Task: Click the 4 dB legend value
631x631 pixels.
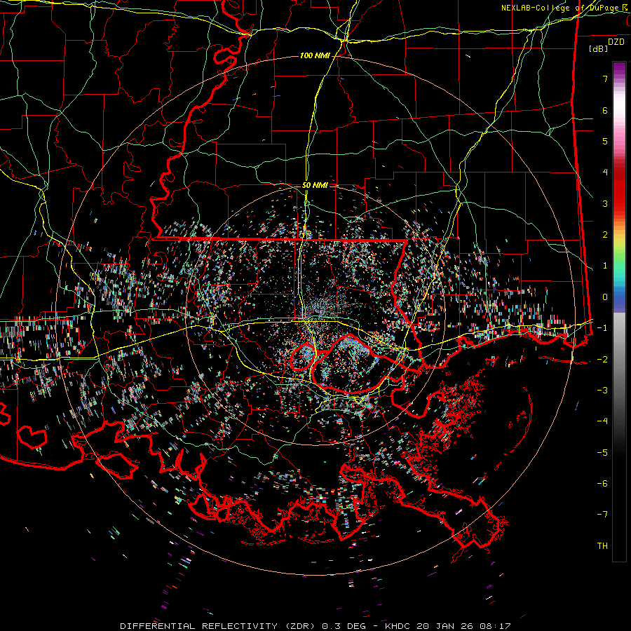Action: coord(605,172)
